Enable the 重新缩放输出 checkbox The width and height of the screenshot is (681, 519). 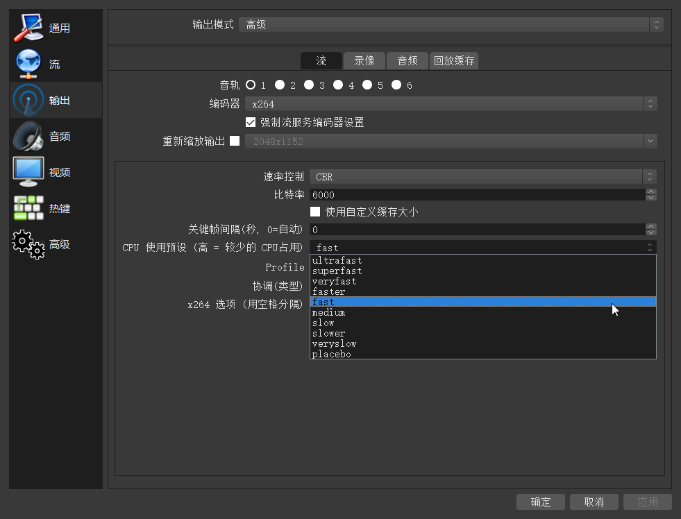coord(235,141)
